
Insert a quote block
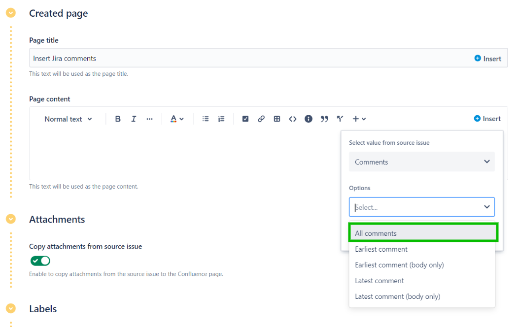click(324, 119)
